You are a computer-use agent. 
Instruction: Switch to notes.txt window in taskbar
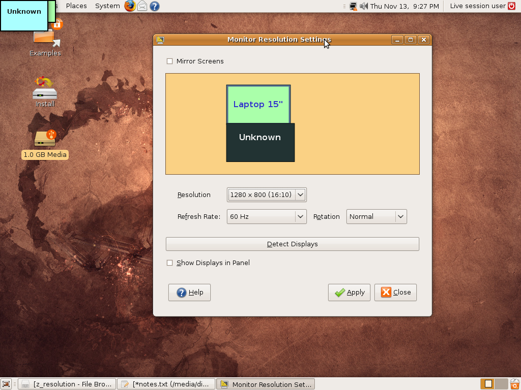[166, 384]
